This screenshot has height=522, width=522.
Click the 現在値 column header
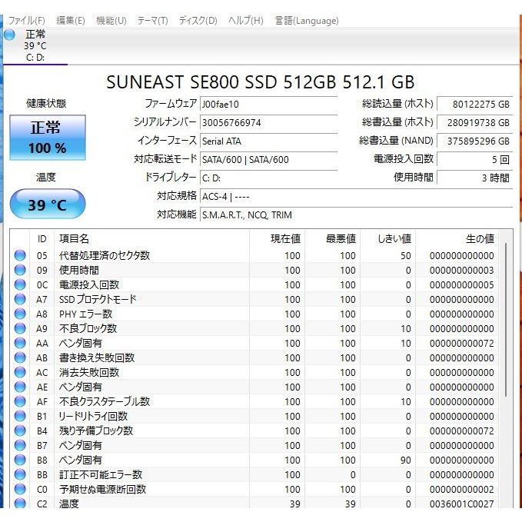(277, 238)
